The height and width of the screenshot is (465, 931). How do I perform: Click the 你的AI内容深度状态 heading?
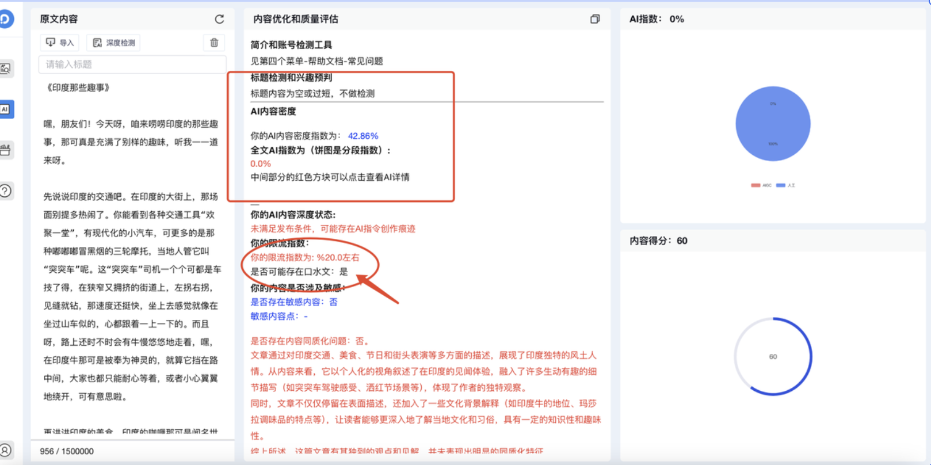tap(293, 215)
